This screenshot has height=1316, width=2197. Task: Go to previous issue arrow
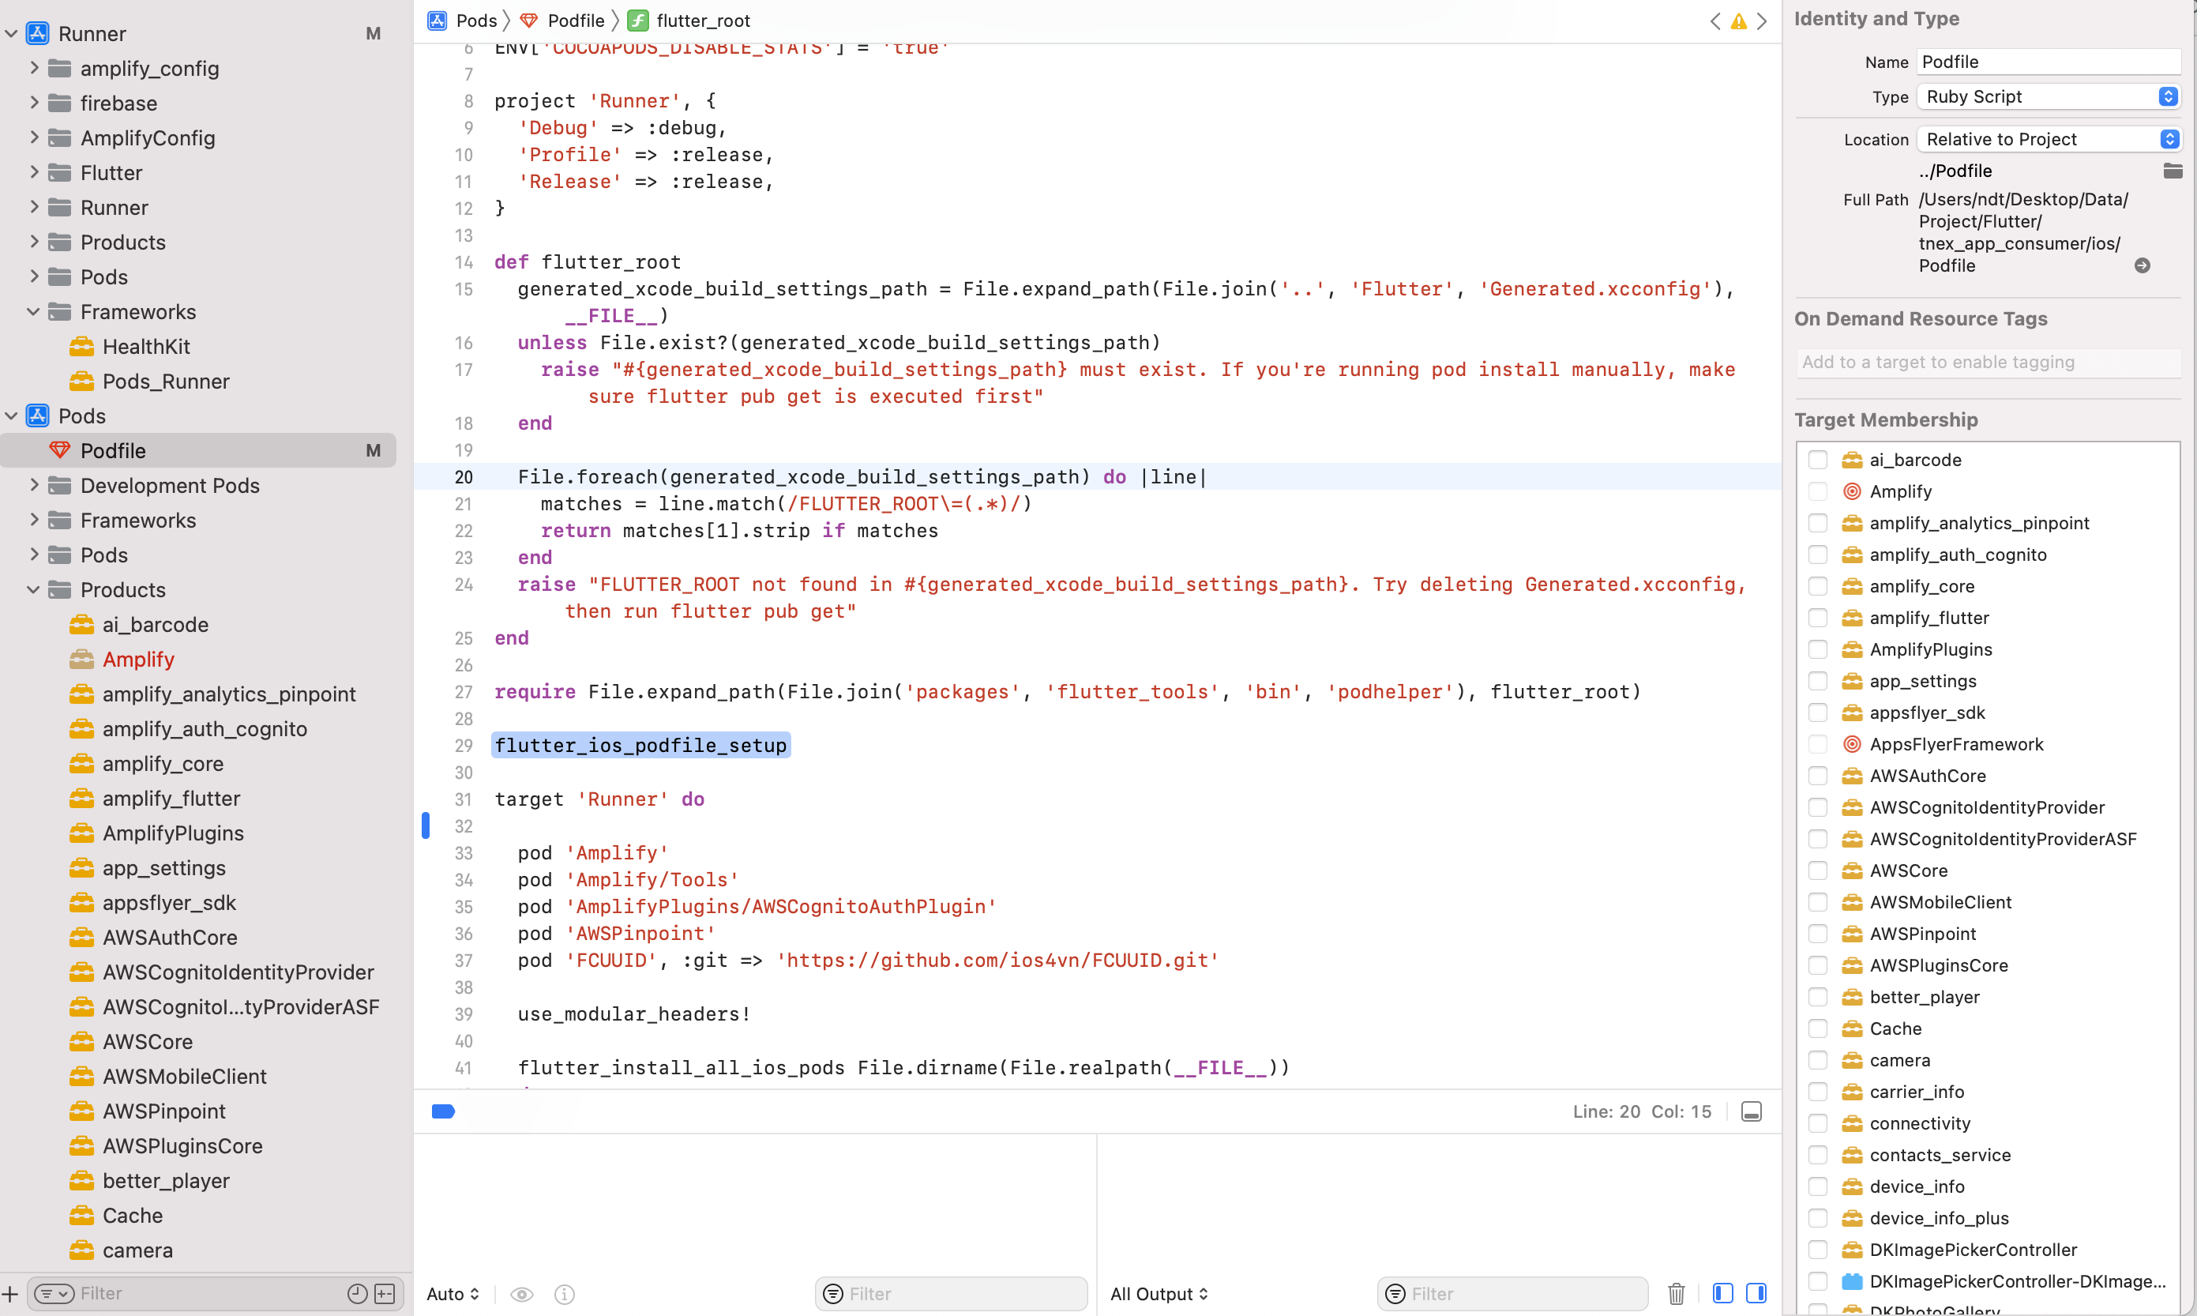pos(1715,21)
